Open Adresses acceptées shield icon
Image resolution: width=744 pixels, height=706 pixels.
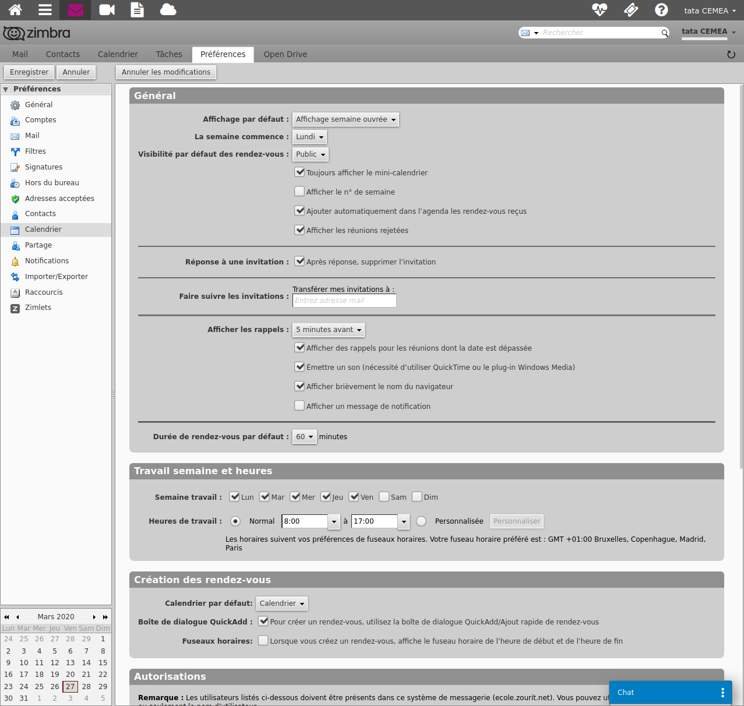coord(15,199)
